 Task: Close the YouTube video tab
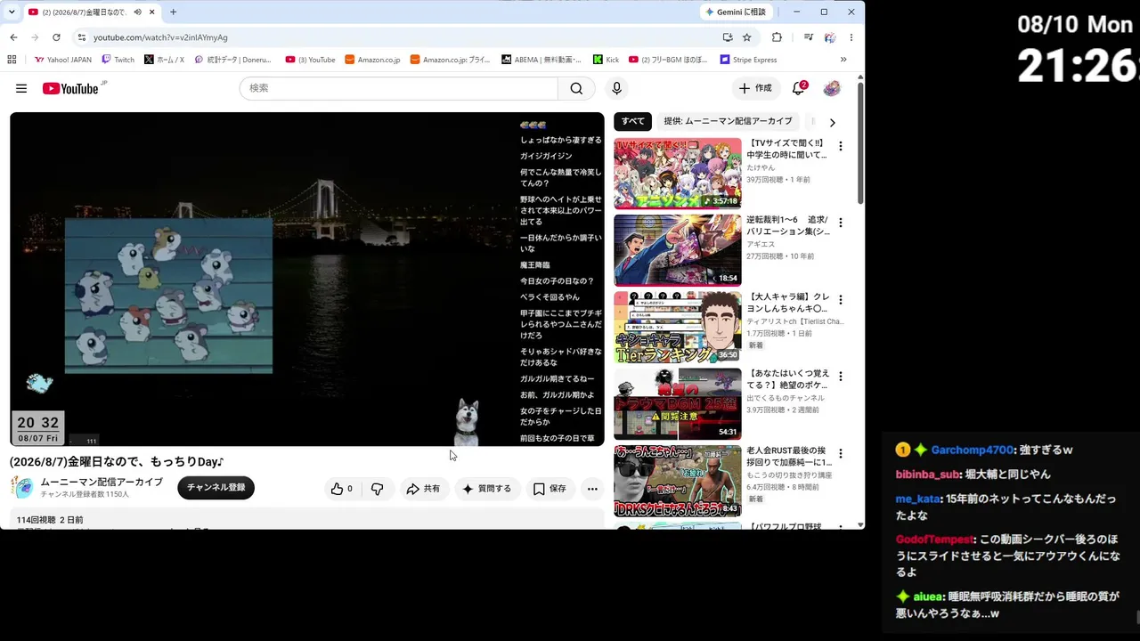pyautogui.click(x=152, y=12)
